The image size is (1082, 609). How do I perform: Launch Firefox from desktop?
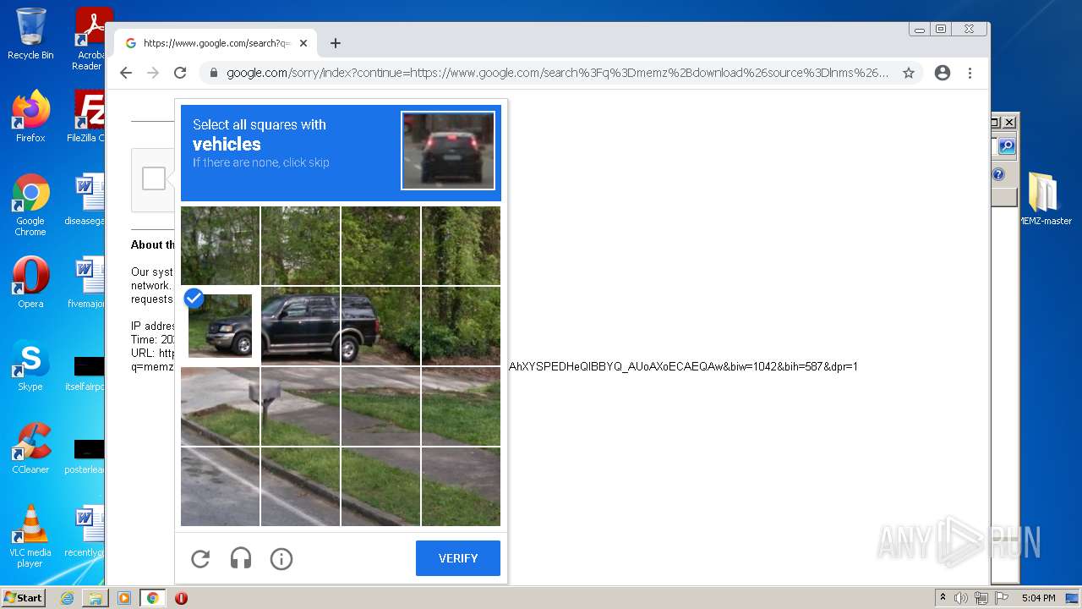coord(30,117)
